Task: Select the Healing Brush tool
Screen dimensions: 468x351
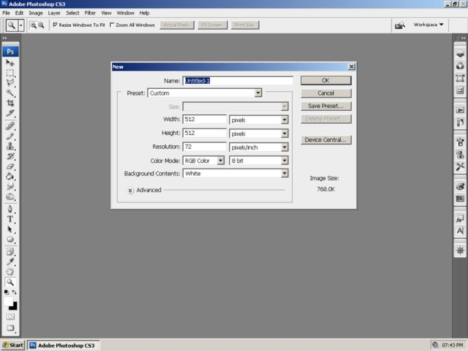Action: pyautogui.click(x=10, y=126)
